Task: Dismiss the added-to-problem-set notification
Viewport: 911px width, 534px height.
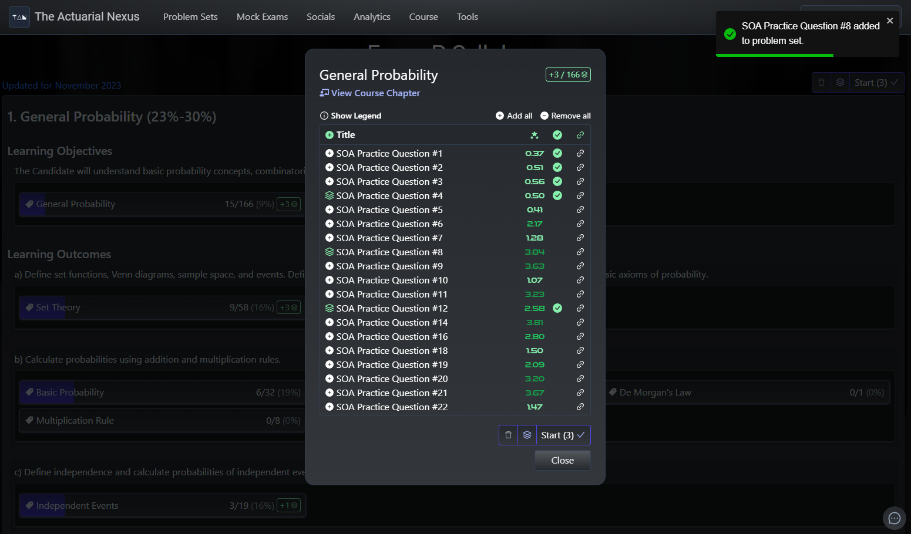Action: pos(890,21)
